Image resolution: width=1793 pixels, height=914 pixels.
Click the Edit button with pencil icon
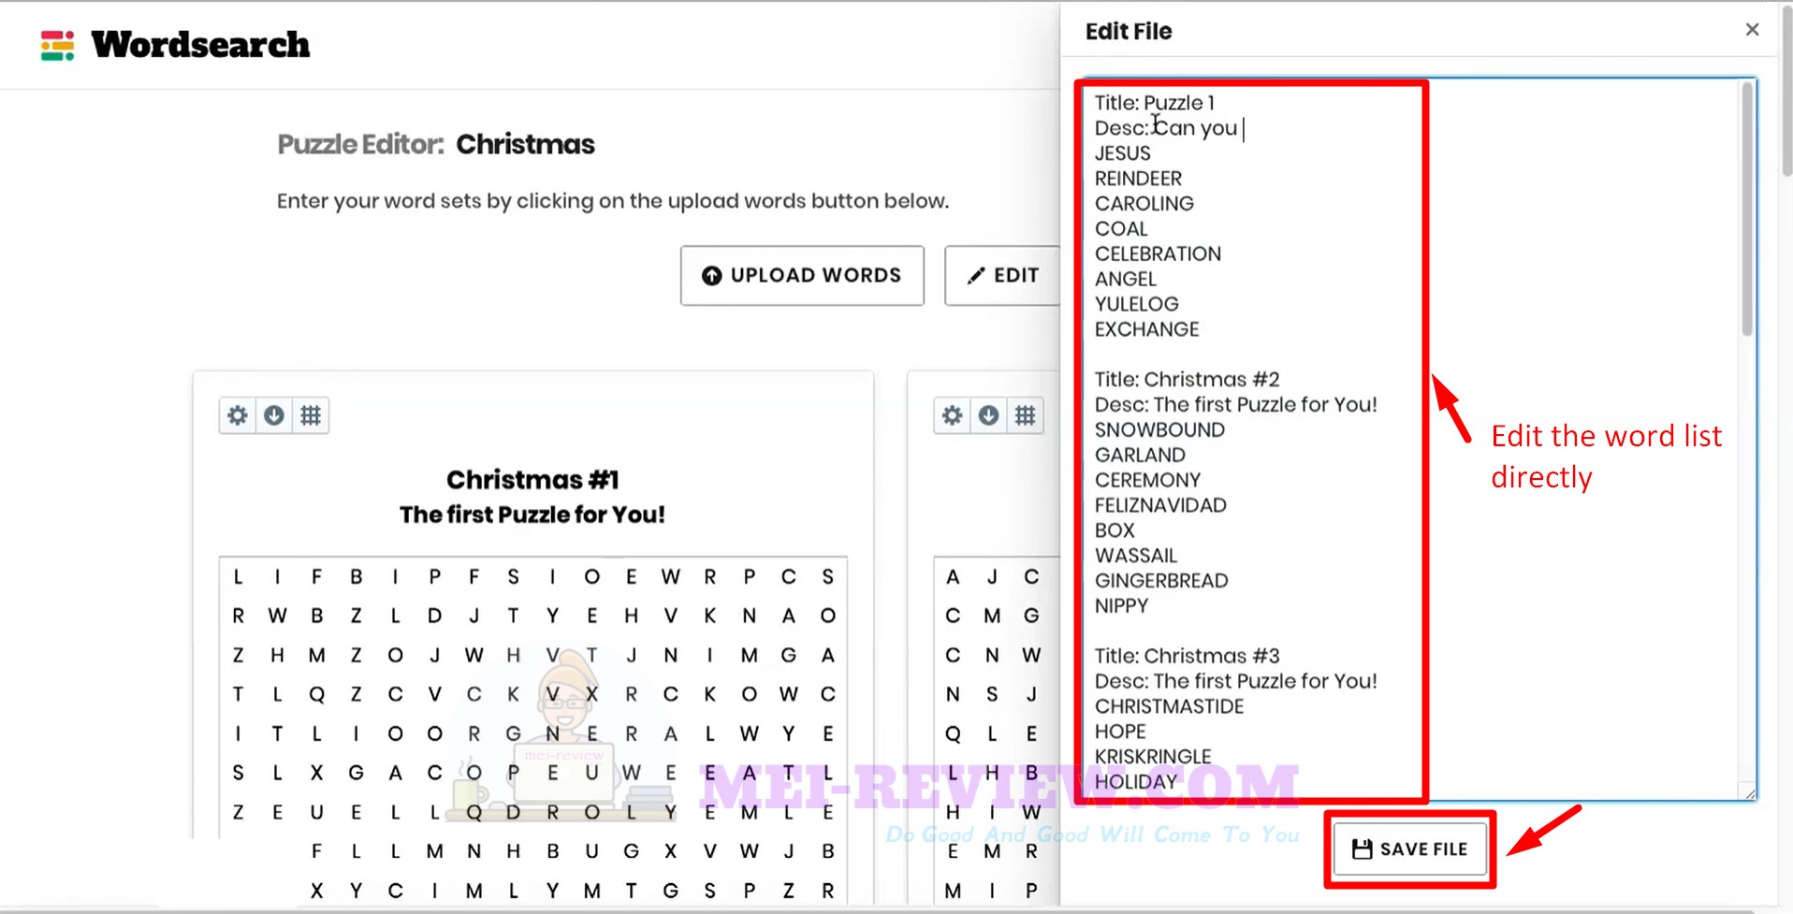(x=1003, y=275)
